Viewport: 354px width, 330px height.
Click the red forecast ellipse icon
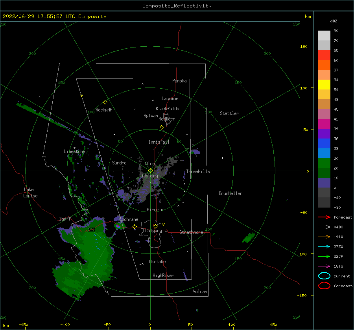[324, 286]
